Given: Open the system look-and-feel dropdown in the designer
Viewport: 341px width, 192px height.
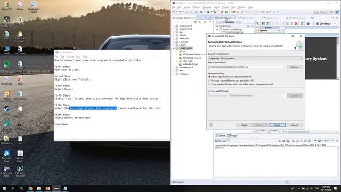Looking at the screenshot, I should click(326, 23).
